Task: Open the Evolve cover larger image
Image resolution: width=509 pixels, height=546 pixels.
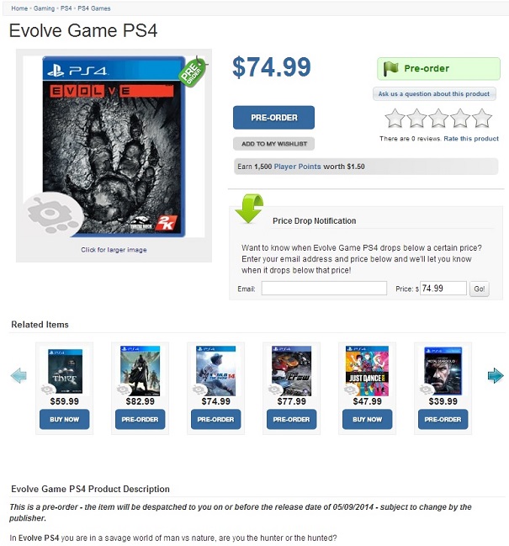Action: pyautogui.click(x=114, y=146)
